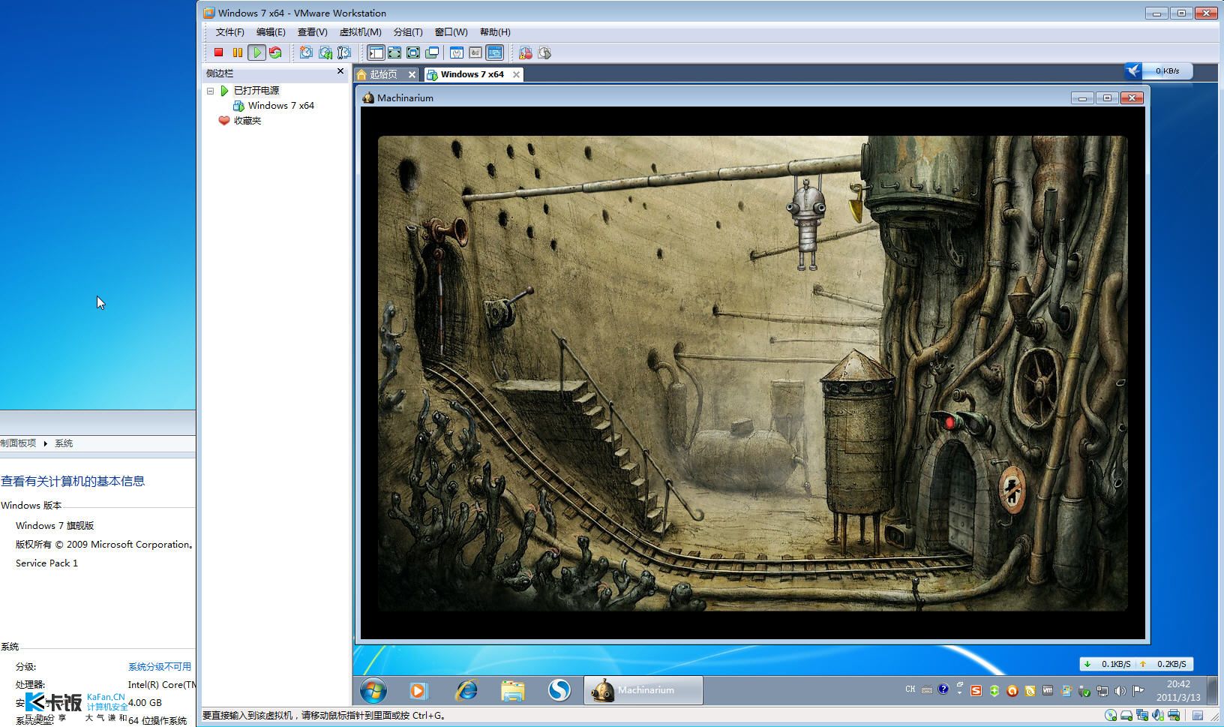Click the hard disk status bar icon

(1126, 715)
